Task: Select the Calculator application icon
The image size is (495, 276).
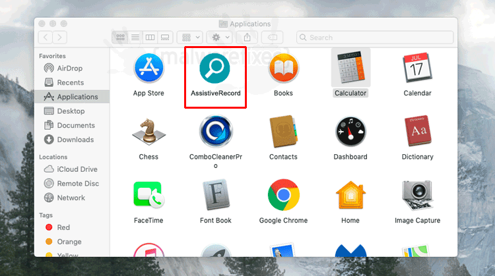Action: click(350, 68)
